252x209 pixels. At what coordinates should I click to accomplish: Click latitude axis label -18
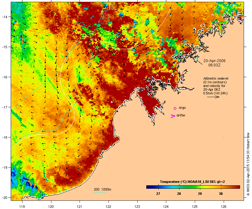click(4, 137)
